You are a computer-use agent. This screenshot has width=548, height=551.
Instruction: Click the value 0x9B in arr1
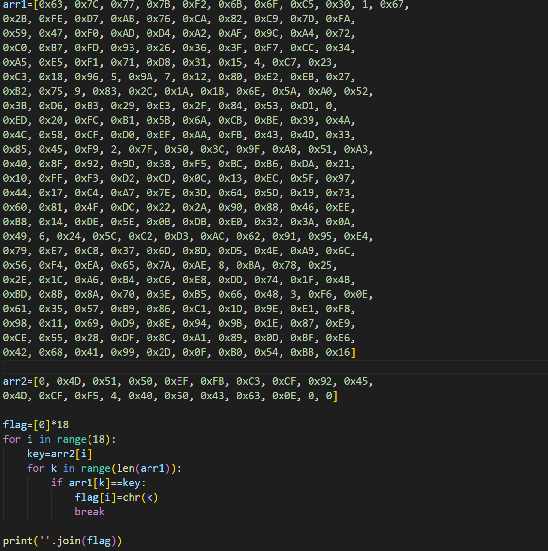[x=230, y=323]
